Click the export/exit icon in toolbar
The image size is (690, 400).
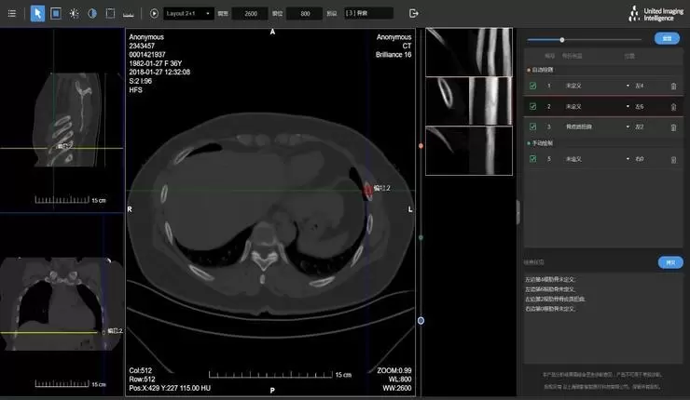[x=414, y=14]
